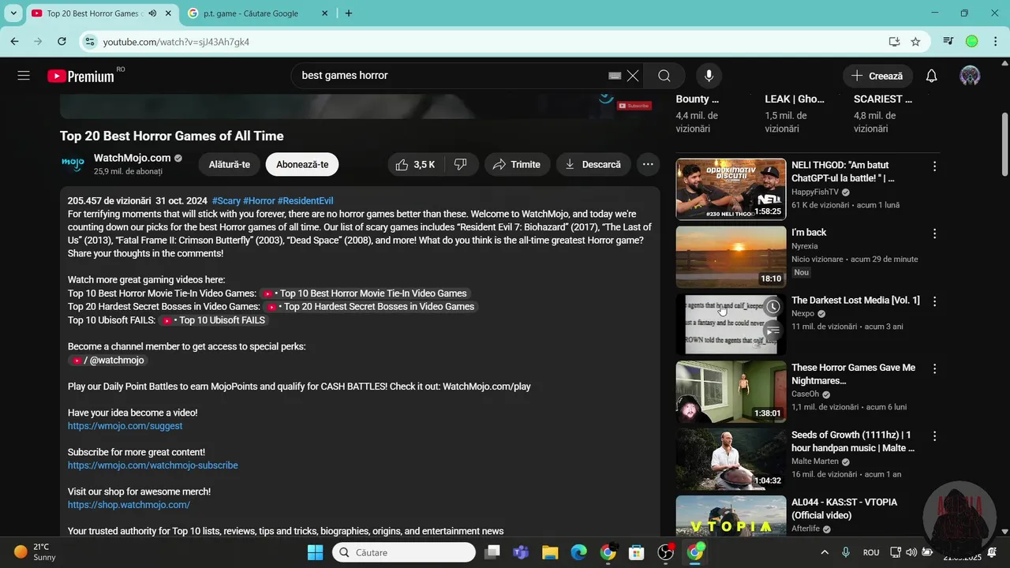Download video with Descarcă button
The image size is (1010, 568).
pyautogui.click(x=593, y=164)
